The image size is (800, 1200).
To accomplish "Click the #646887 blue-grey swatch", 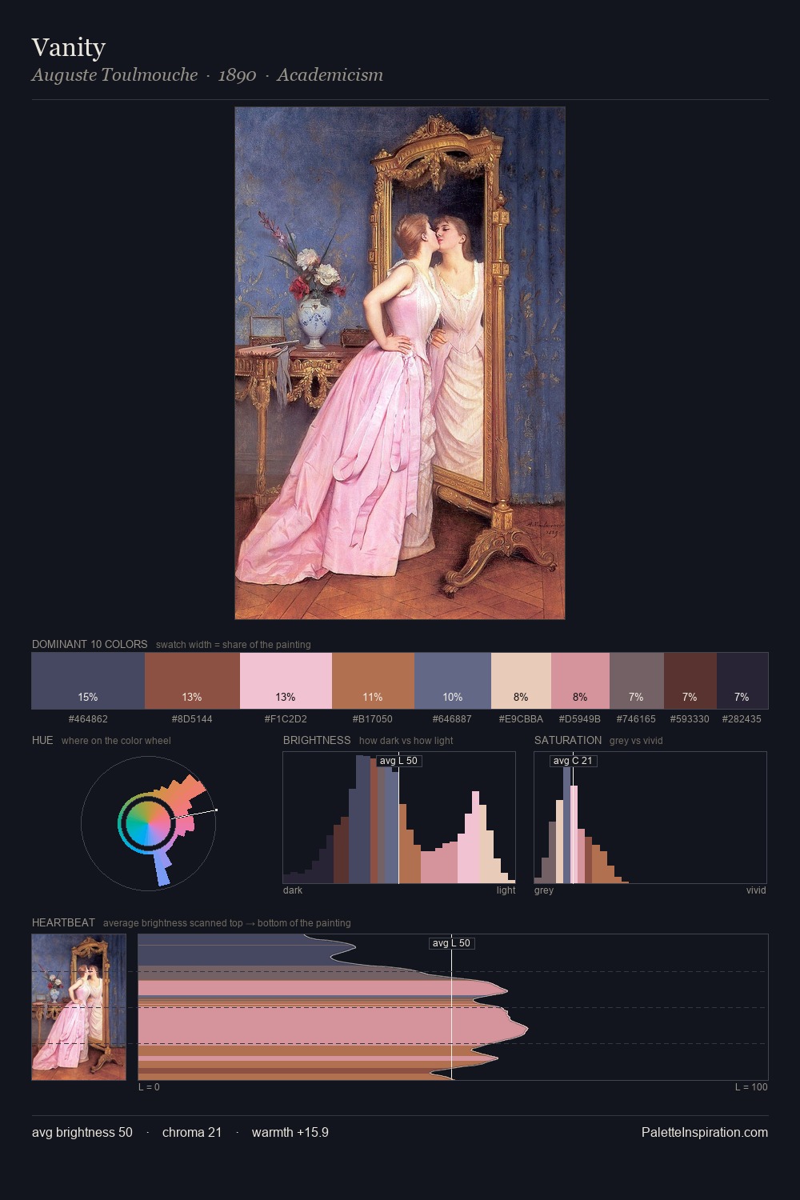I will (x=453, y=681).
